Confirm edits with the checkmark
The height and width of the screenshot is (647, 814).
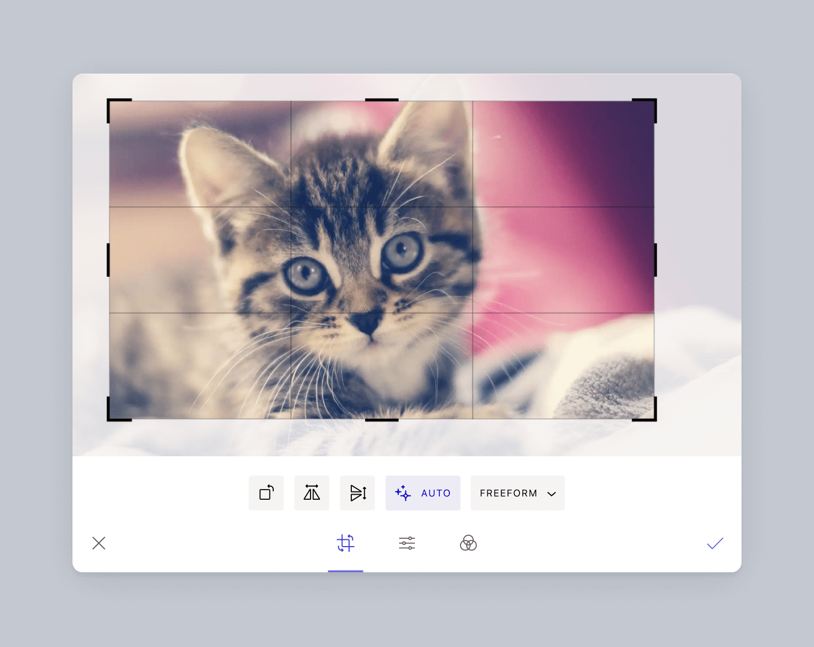[715, 543]
